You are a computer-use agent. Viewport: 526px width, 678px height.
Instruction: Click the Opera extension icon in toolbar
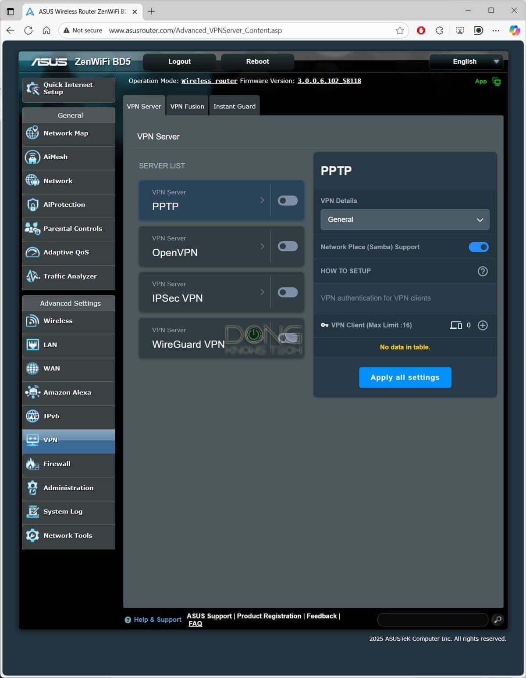tap(421, 30)
